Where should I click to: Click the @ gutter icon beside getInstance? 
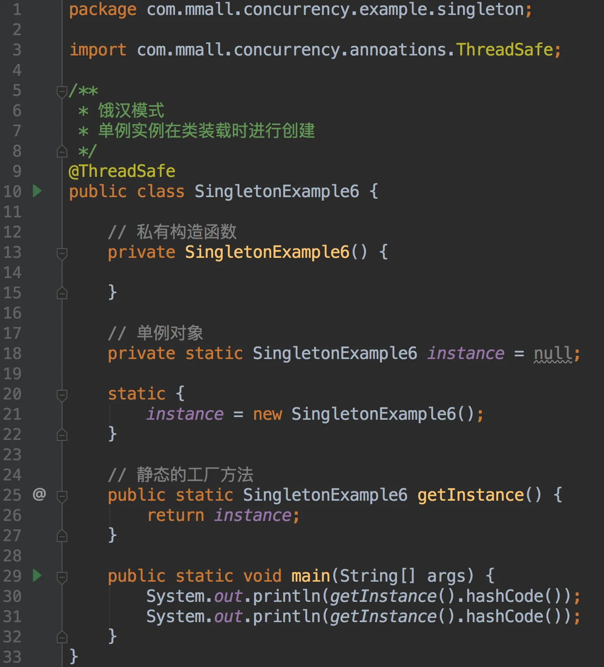(x=39, y=494)
